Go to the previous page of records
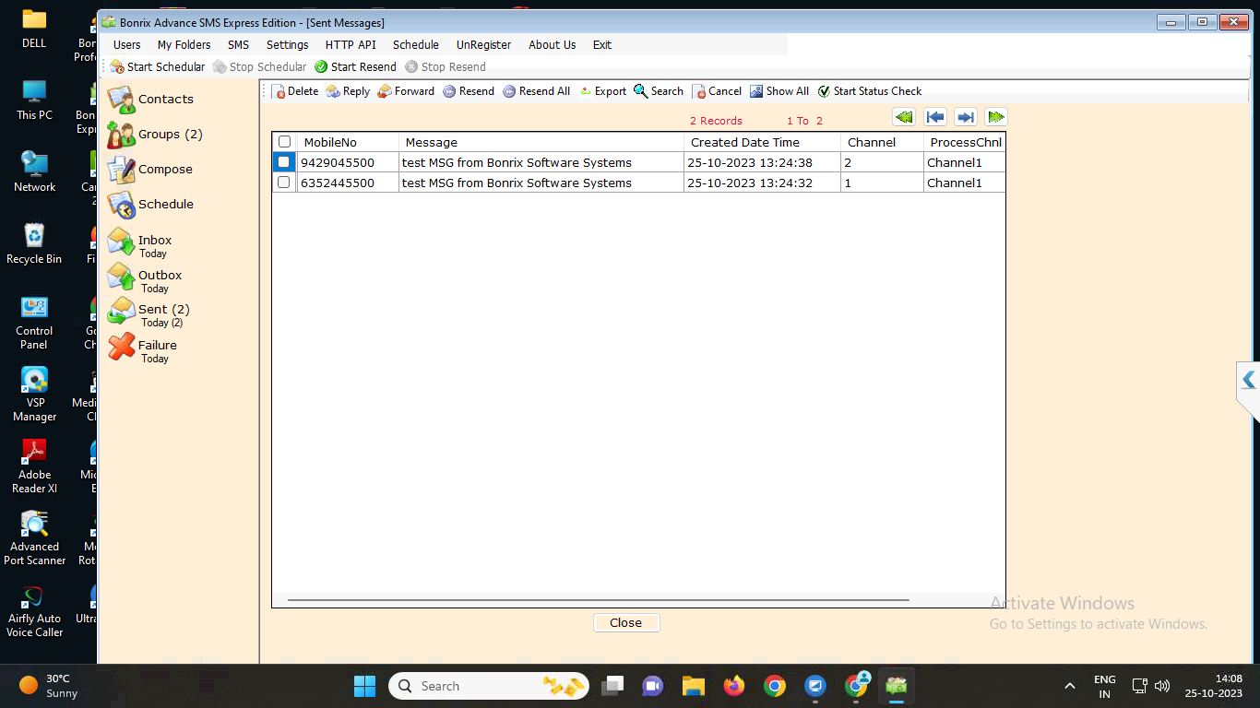 tap(935, 117)
